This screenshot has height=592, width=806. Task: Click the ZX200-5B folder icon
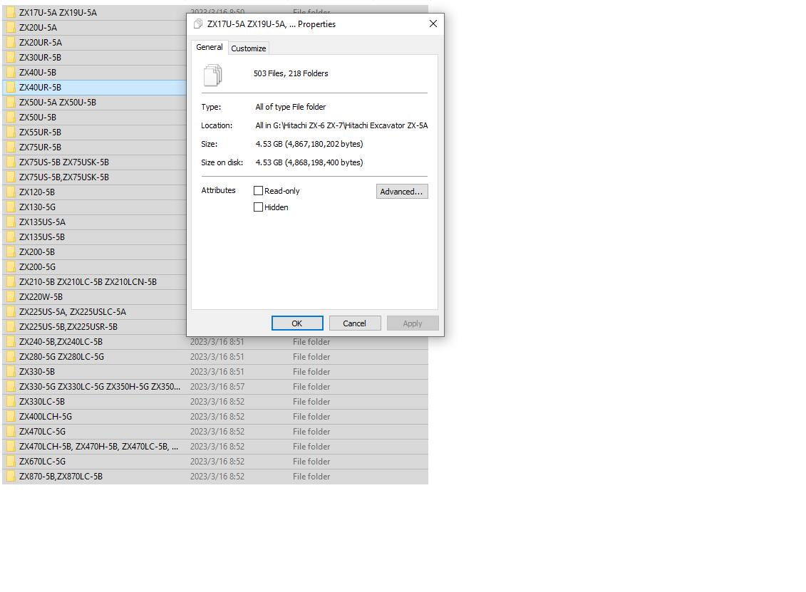point(11,251)
